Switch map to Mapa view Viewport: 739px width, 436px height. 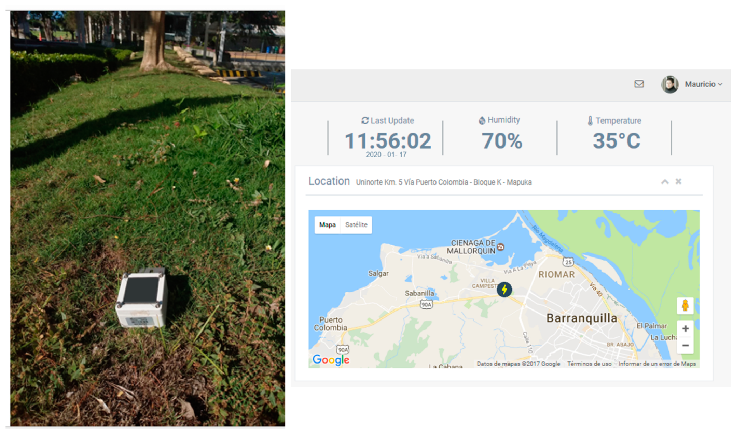click(x=327, y=225)
